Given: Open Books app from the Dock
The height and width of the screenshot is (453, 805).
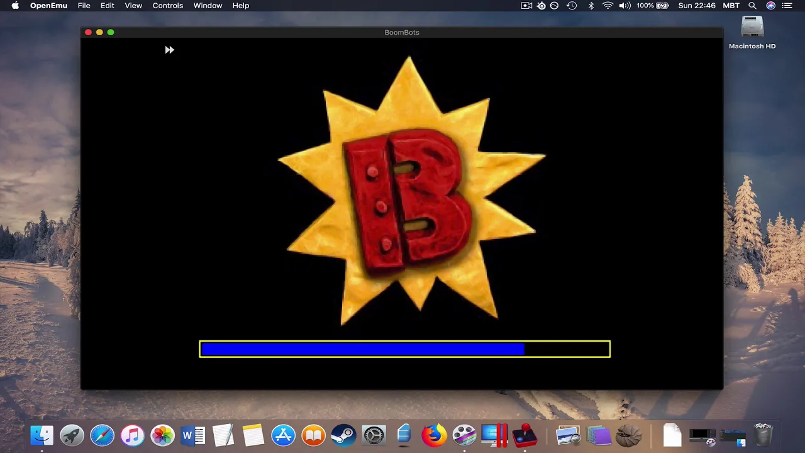Looking at the screenshot, I should click(x=313, y=435).
